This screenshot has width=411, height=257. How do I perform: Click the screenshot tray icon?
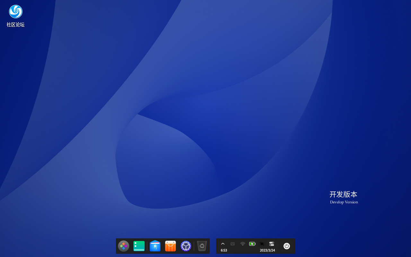point(262,244)
